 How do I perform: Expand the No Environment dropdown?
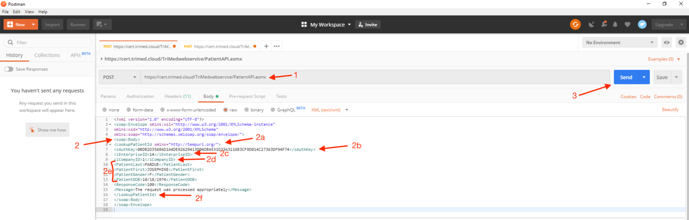click(620, 42)
